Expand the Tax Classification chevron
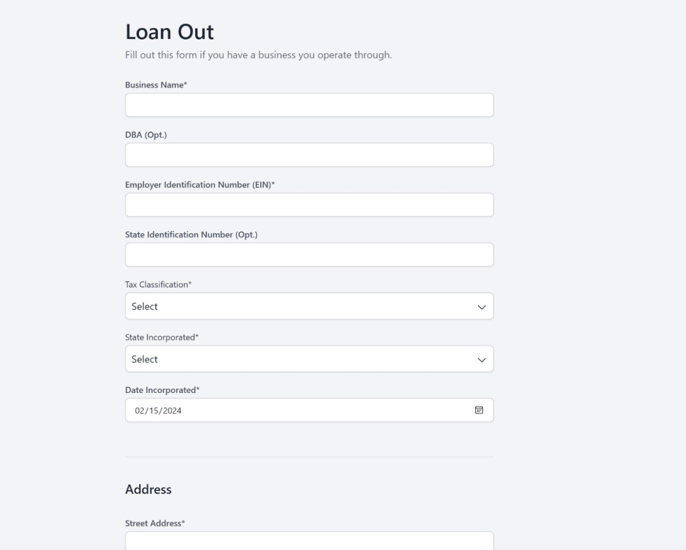Screen dimensions: 686x550 point(482,307)
